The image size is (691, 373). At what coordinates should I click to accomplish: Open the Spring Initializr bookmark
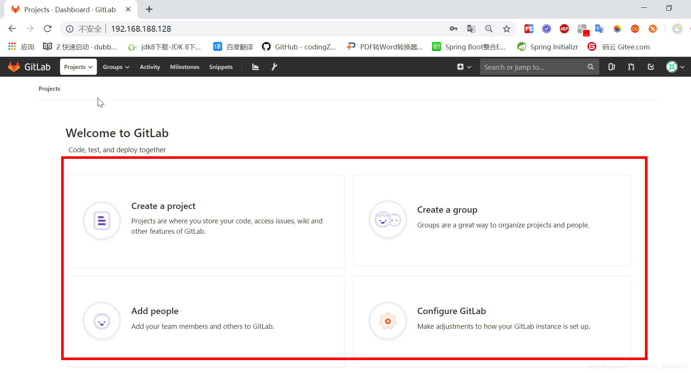point(548,47)
